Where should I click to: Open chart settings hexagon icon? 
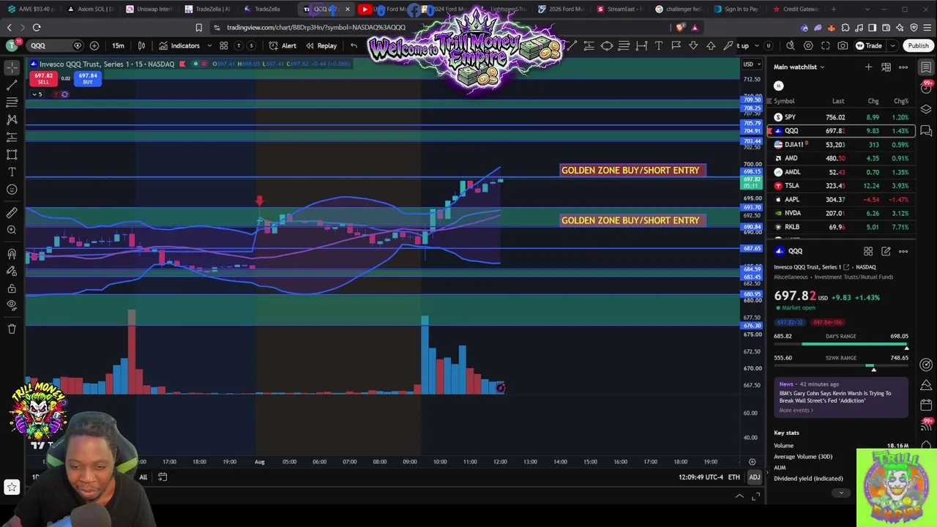click(808, 45)
